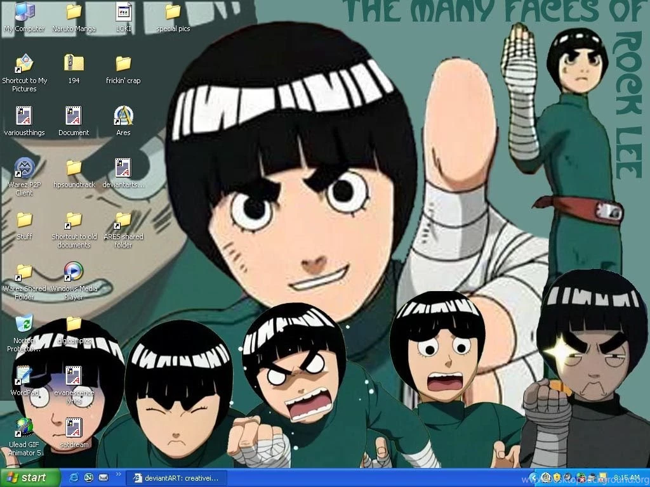The image size is (650, 487).
Task: Select the Warez Shared Folder shortcut
Action: (24, 282)
